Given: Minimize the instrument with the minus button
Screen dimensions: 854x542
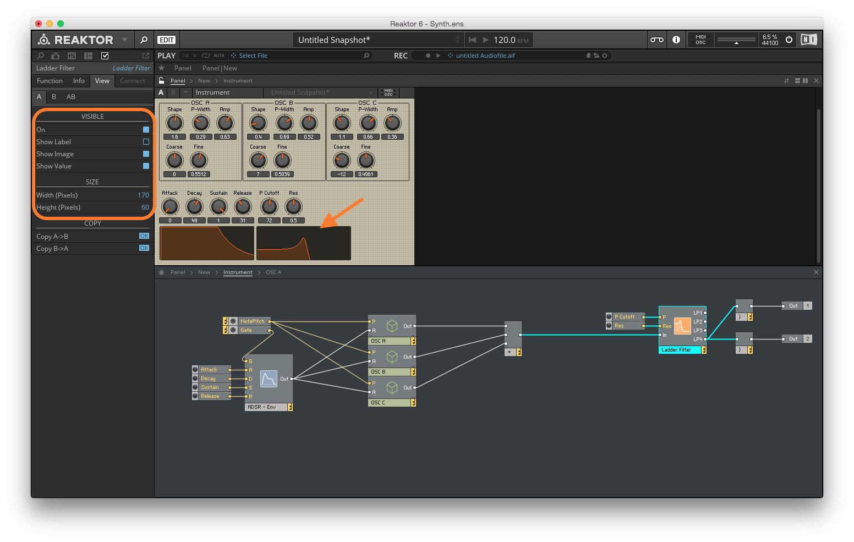Looking at the screenshot, I should coord(185,92).
